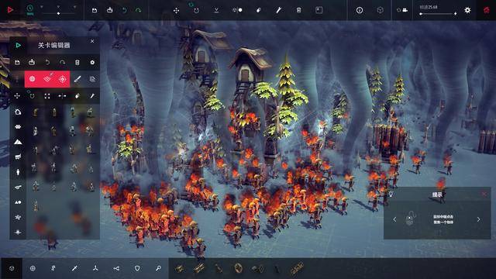Select the terrain mountain category icon

coord(18,142)
